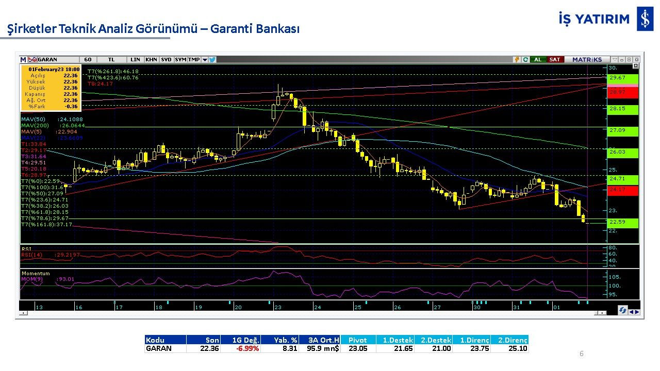Click the RSI(14) indicator label
The image size is (660, 371).
[51, 255]
